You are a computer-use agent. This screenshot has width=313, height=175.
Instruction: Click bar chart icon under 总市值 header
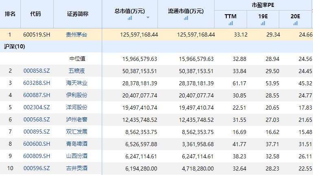pyautogui.click(x=130, y=18)
